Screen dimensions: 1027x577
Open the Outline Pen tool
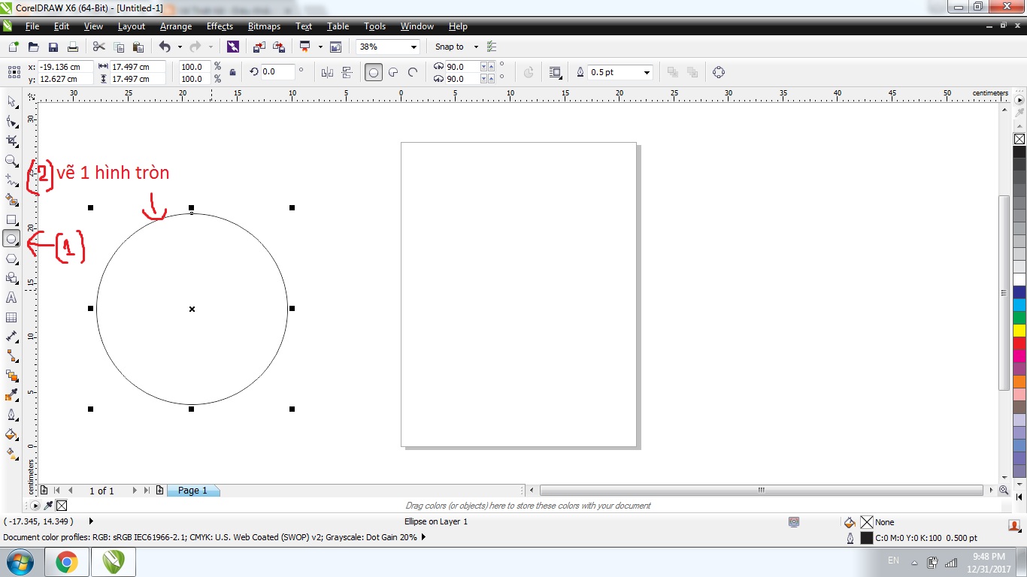click(x=11, y=415)
